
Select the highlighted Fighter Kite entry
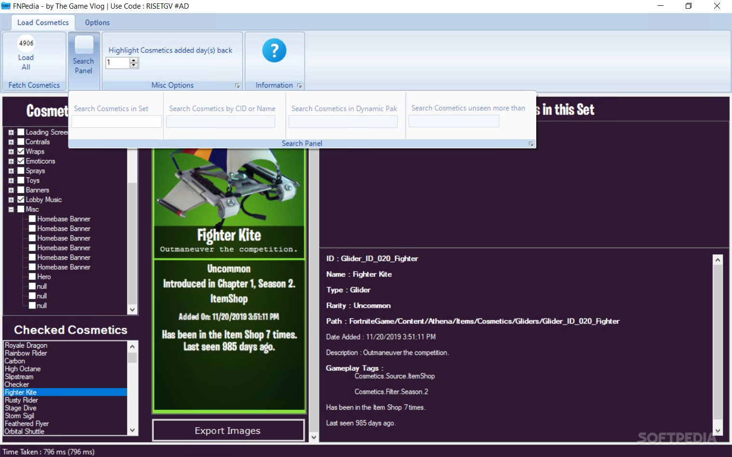click(x=66, y=392)
